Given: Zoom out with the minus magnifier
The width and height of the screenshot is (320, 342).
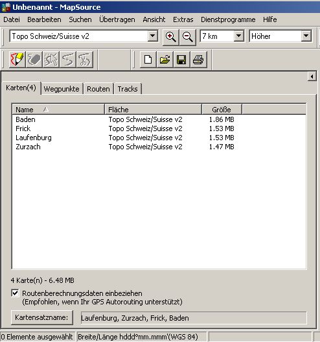Looking at the screenshot, I should tap(188, 36).
